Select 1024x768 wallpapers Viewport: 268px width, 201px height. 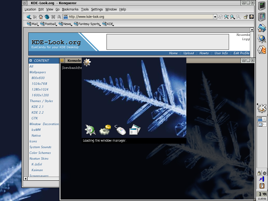pyautogui.click(x=39, y=83)
